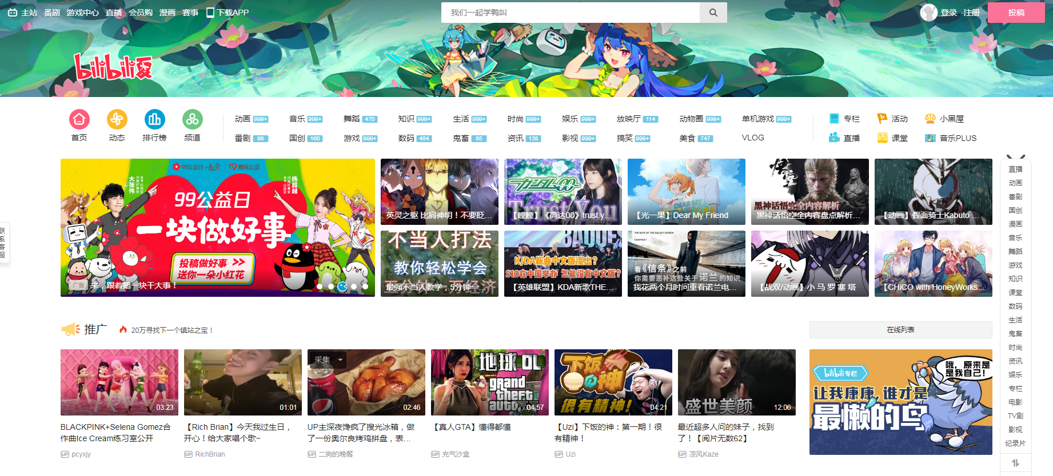The width and height of the screenshot is (1053, 476).
Task: Click the 下载APP phone icon
Action: pos(210,12)
